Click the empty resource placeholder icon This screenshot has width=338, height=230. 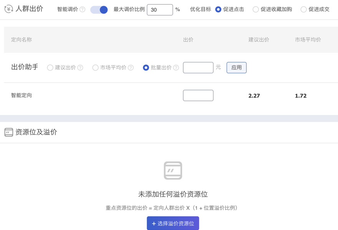[x=173, y=171]
